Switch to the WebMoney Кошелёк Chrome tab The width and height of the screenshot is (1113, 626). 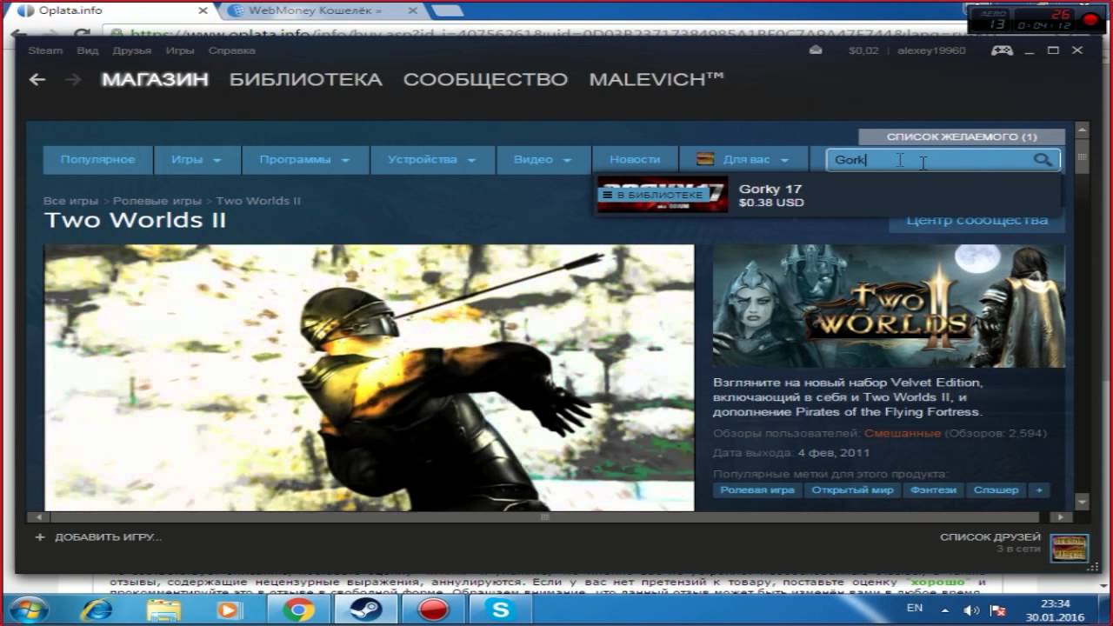tap(317, 11)
